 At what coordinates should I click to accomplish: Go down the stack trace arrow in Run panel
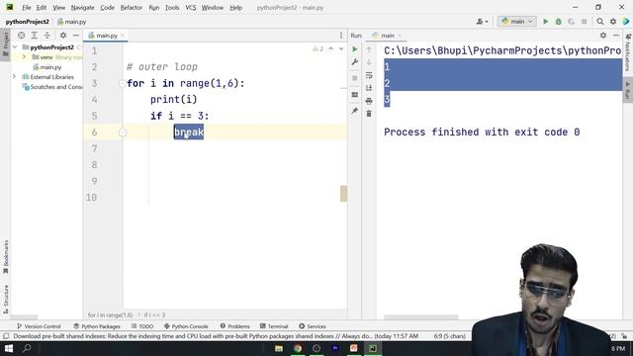369,62
